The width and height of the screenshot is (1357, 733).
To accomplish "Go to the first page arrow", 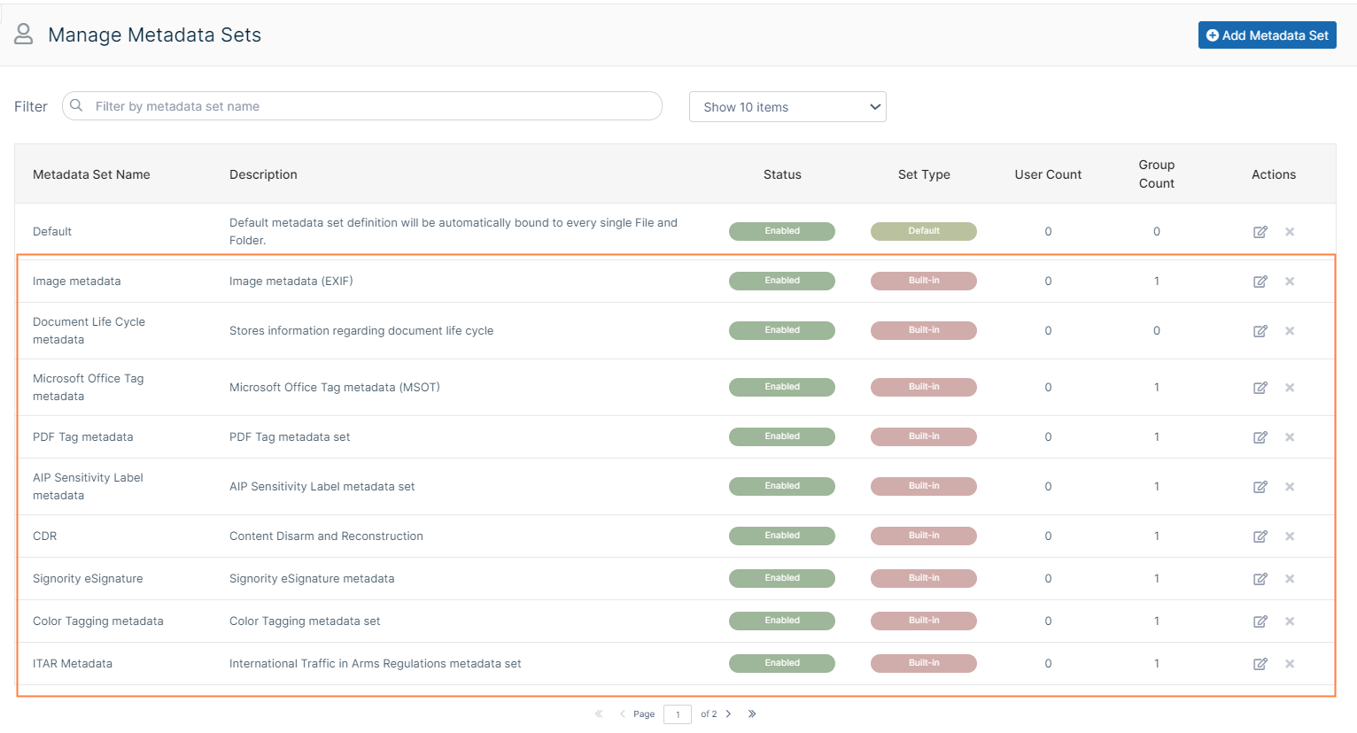I will (599, 714).
